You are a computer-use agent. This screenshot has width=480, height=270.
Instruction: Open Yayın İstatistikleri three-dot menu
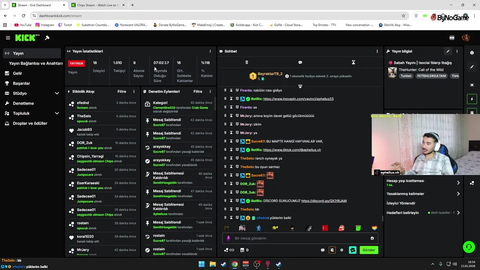[210, 51]
